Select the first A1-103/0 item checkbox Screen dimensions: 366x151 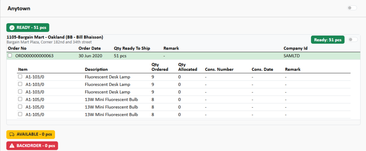click(20, 77)
